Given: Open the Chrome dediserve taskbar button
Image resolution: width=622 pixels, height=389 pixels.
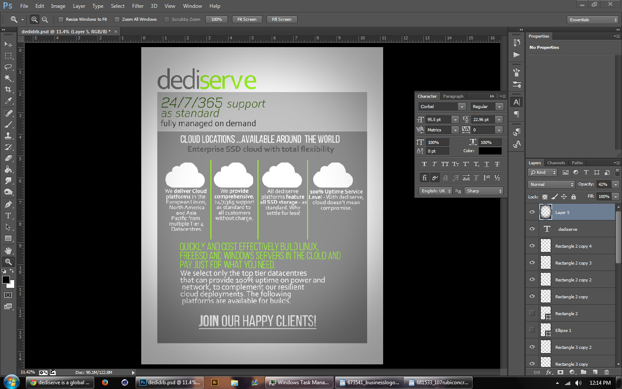Looking at the screenshot, I should tap(60, 383).
